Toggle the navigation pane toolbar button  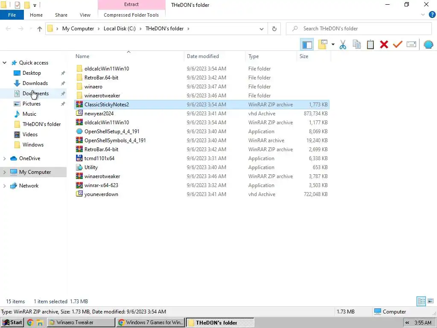(307, 44)
